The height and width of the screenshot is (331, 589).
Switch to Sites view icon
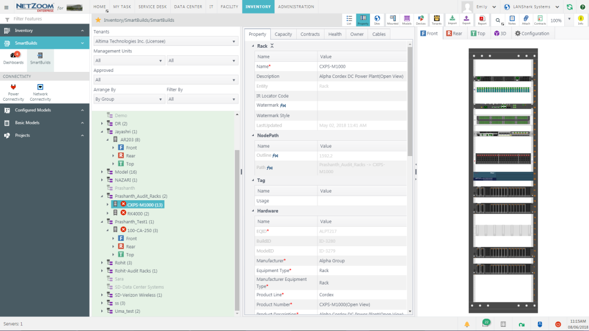[x=377, y=20]
